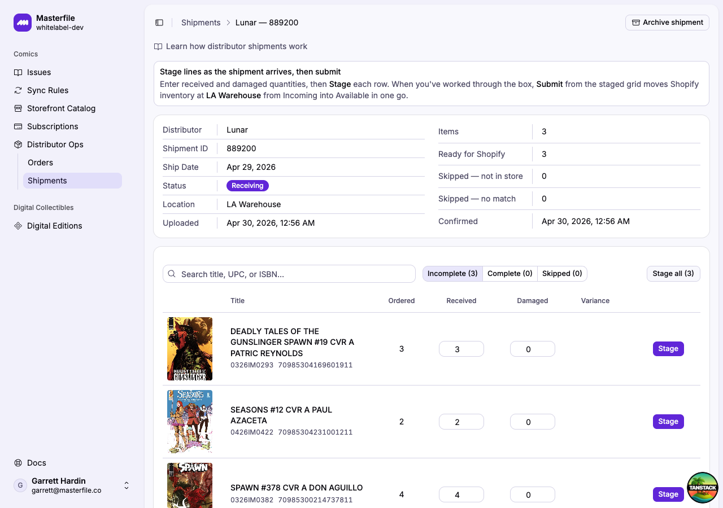
Task: Go back via Shipments breadcrumb
Action: (201, 23)
